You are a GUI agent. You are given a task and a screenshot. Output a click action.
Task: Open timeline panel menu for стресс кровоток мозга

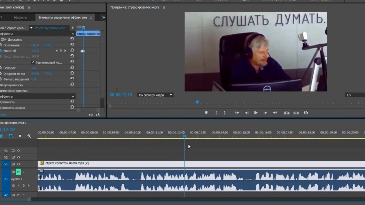point(31,123)
